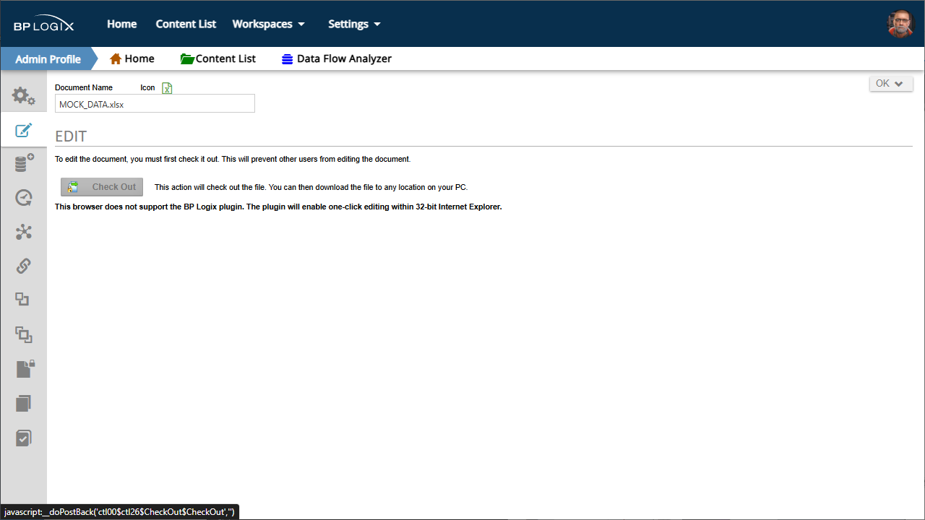
Task: Click the BP Logix logo
Action: click(43, 24)
